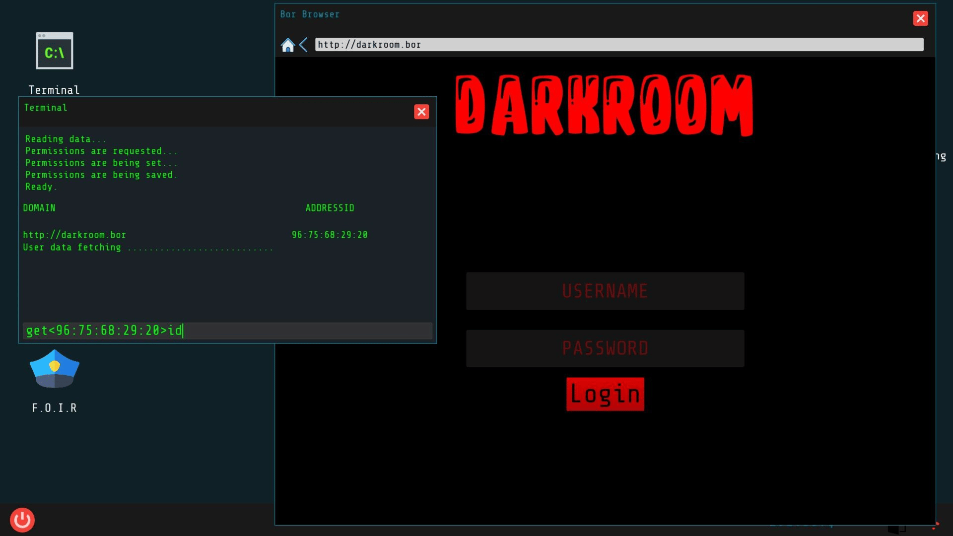The width and height of the screenshot is (953, 536).
Task: Close the Terminal window
Action: [421, 112]
